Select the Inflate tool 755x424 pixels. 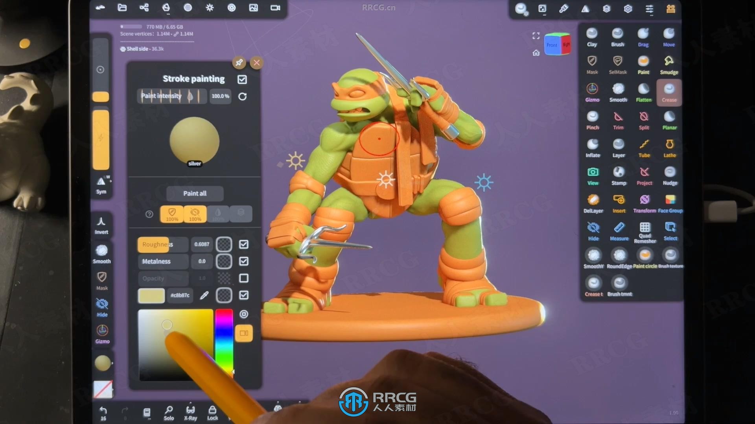pyautogui.click(x=593, y=148)
